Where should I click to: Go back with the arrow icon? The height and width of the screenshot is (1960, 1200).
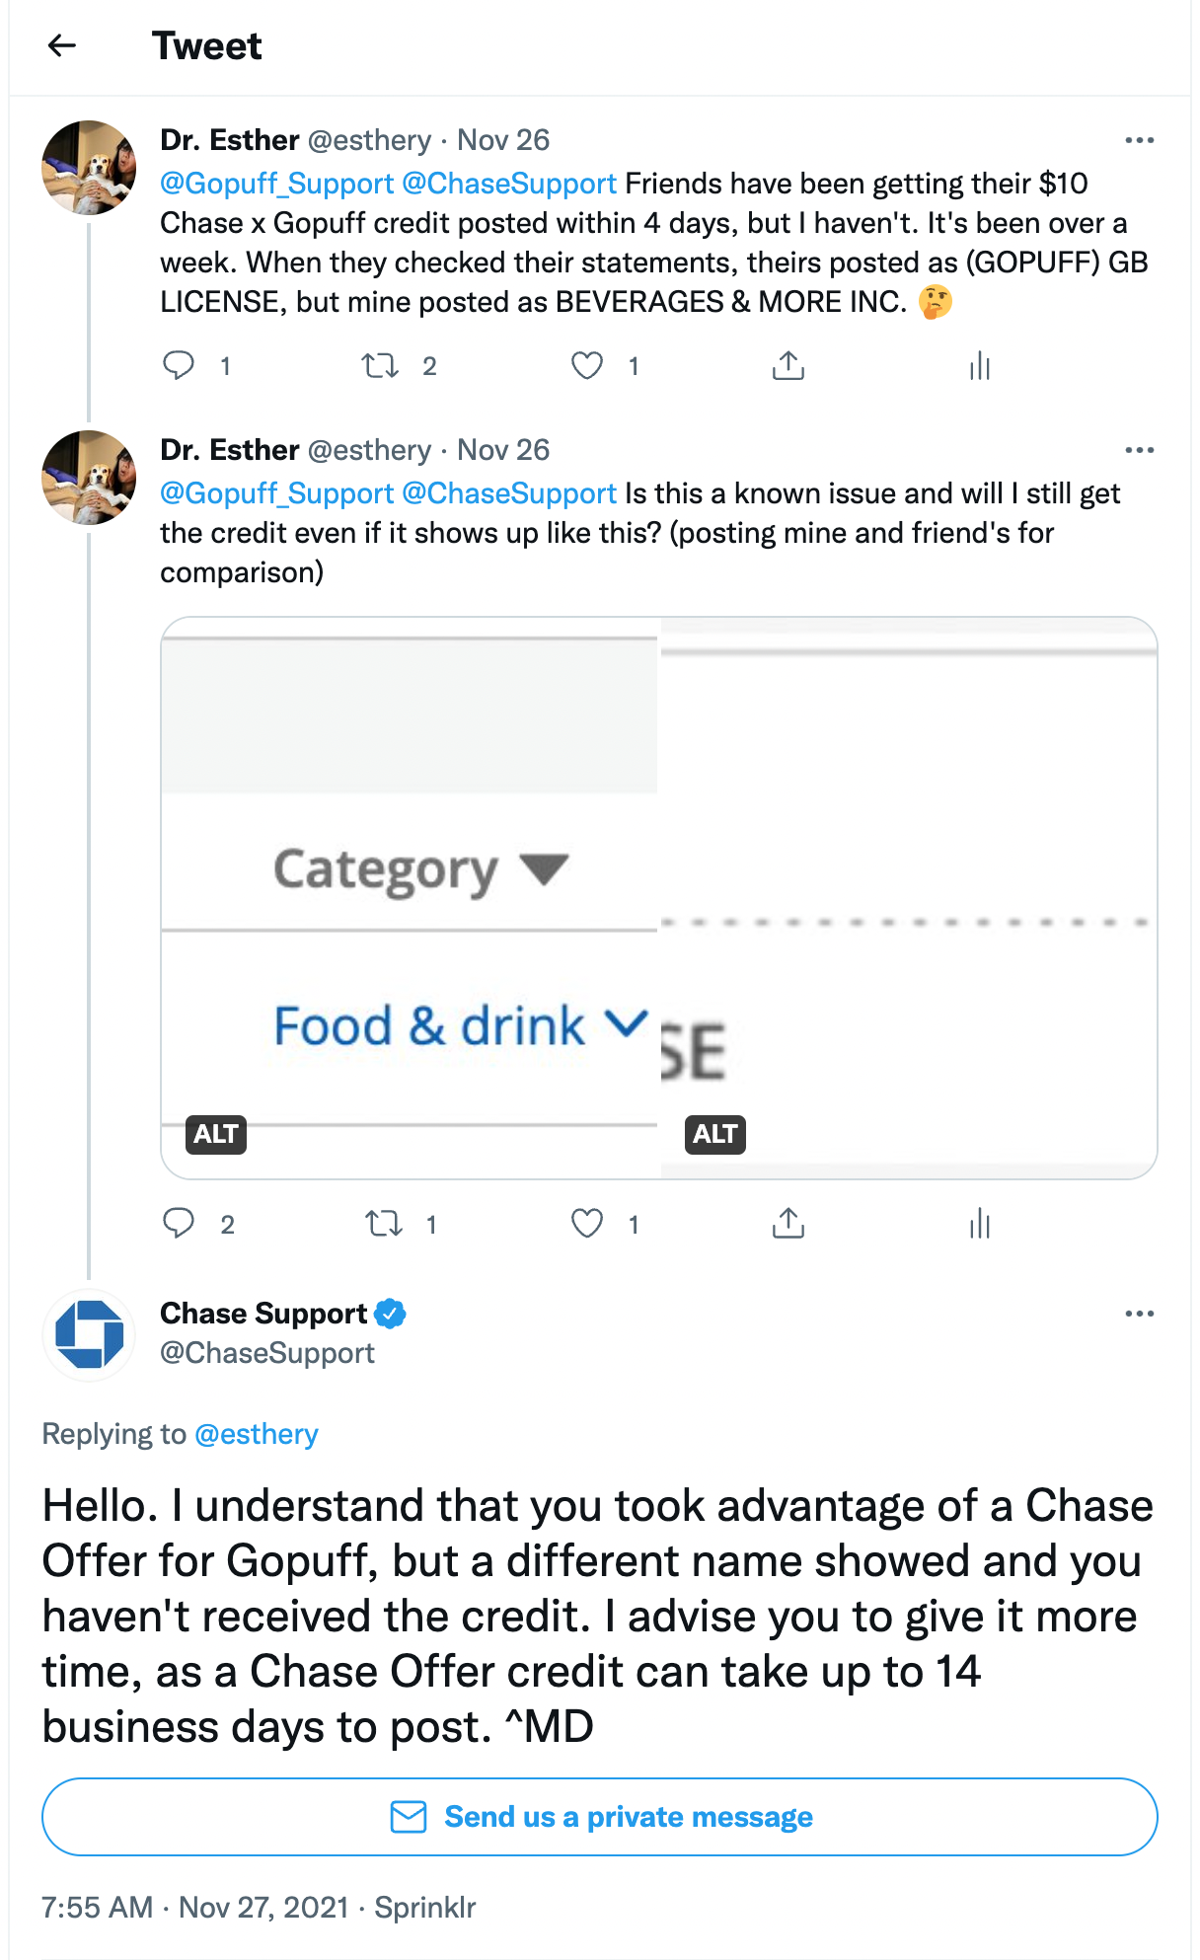(x=62, y=45)
